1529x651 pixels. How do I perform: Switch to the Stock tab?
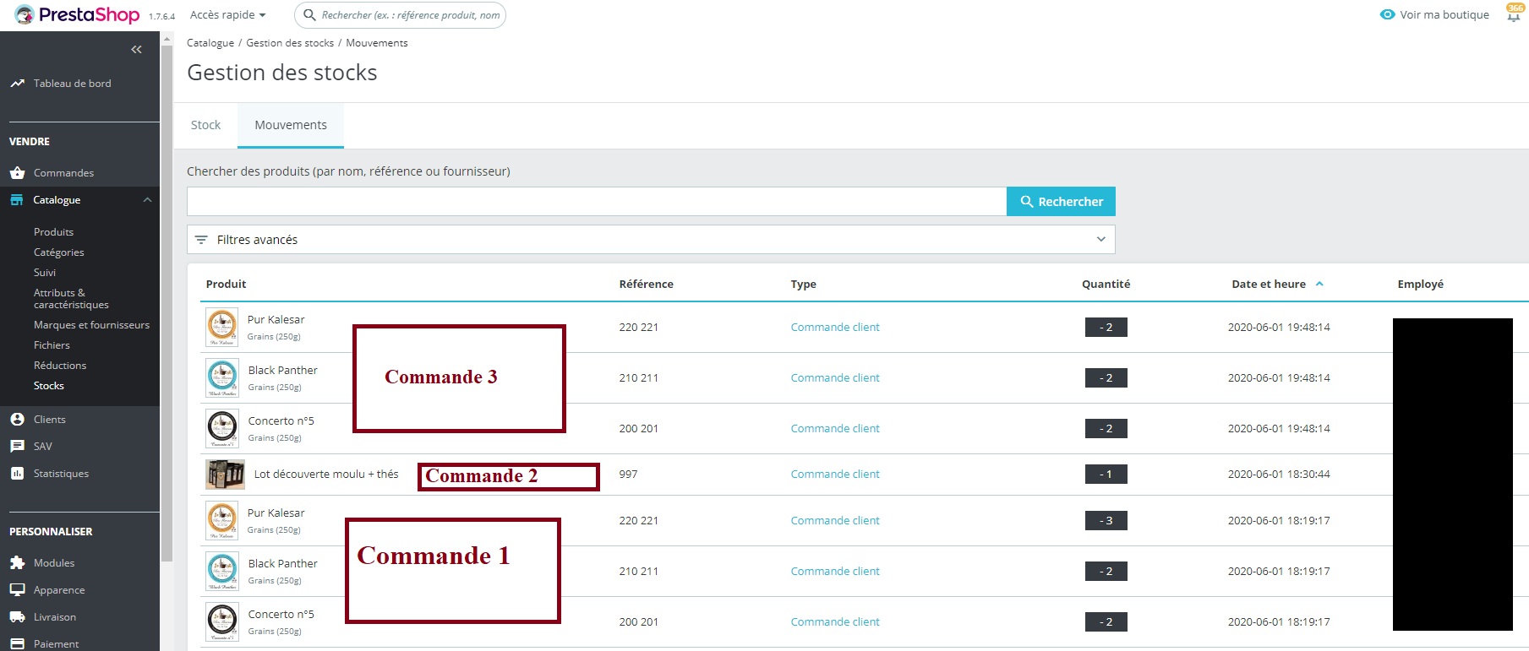[205, 125]
